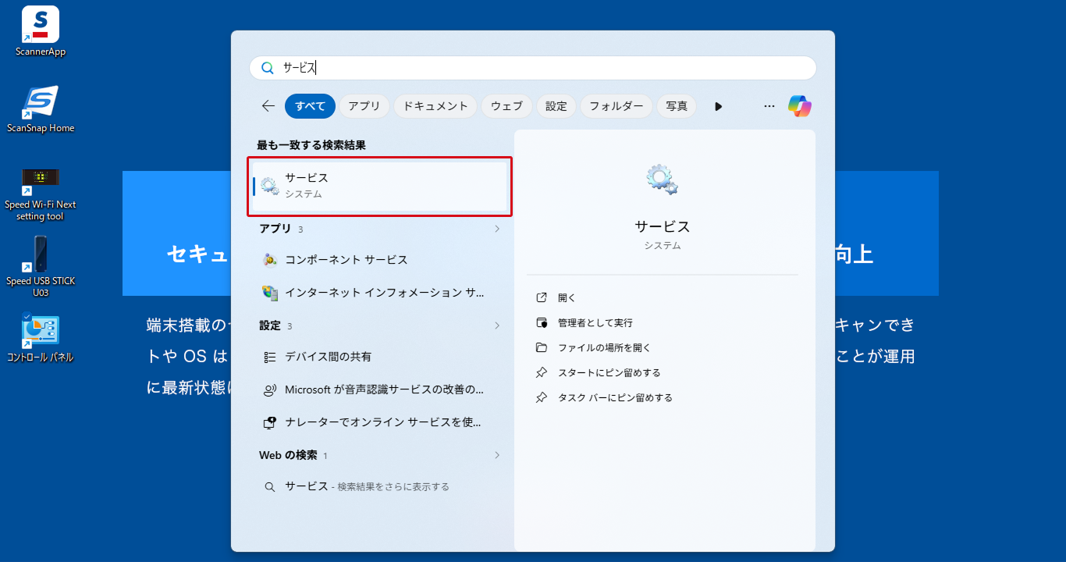
Task: Click the Microsoft 音声認識サービス settings icon
Action: point(270,389)
